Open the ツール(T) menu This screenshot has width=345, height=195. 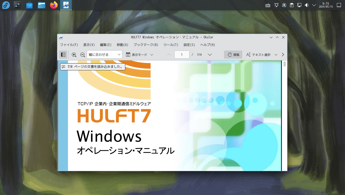click(x=171, y=45)
